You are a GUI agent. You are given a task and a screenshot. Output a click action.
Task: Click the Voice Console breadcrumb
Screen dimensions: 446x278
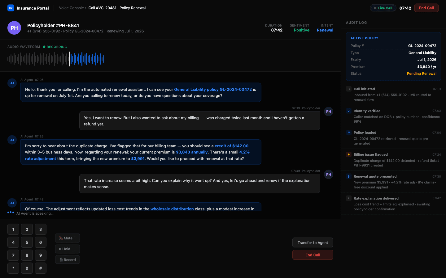[71, 8]
